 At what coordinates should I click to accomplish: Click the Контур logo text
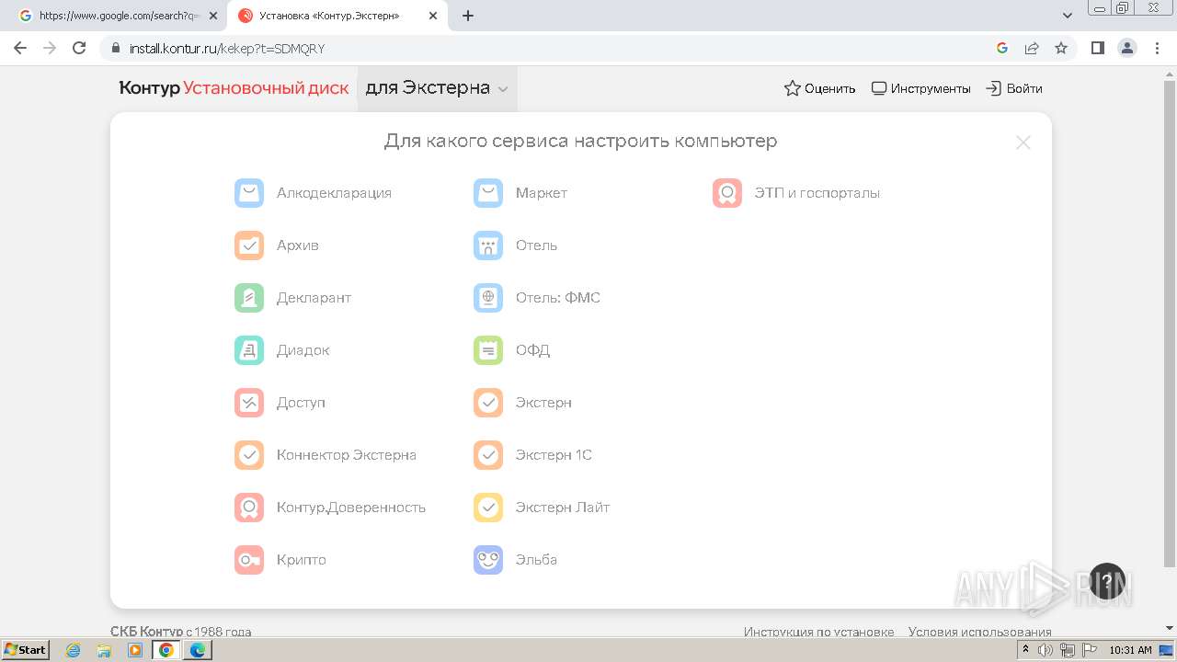[149, 88]
